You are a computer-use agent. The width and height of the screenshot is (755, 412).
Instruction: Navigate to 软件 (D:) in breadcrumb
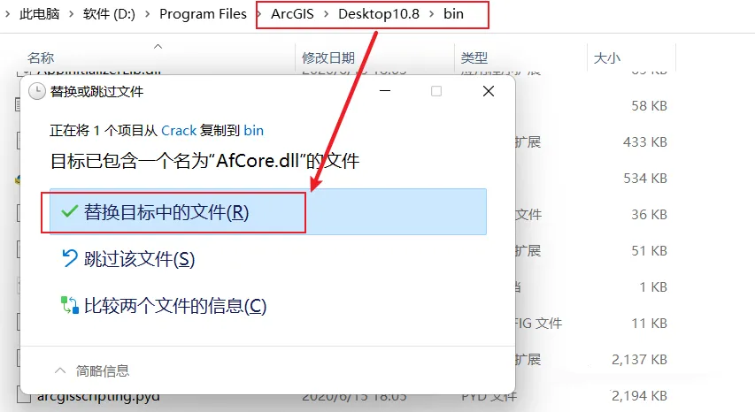(109, 14)
